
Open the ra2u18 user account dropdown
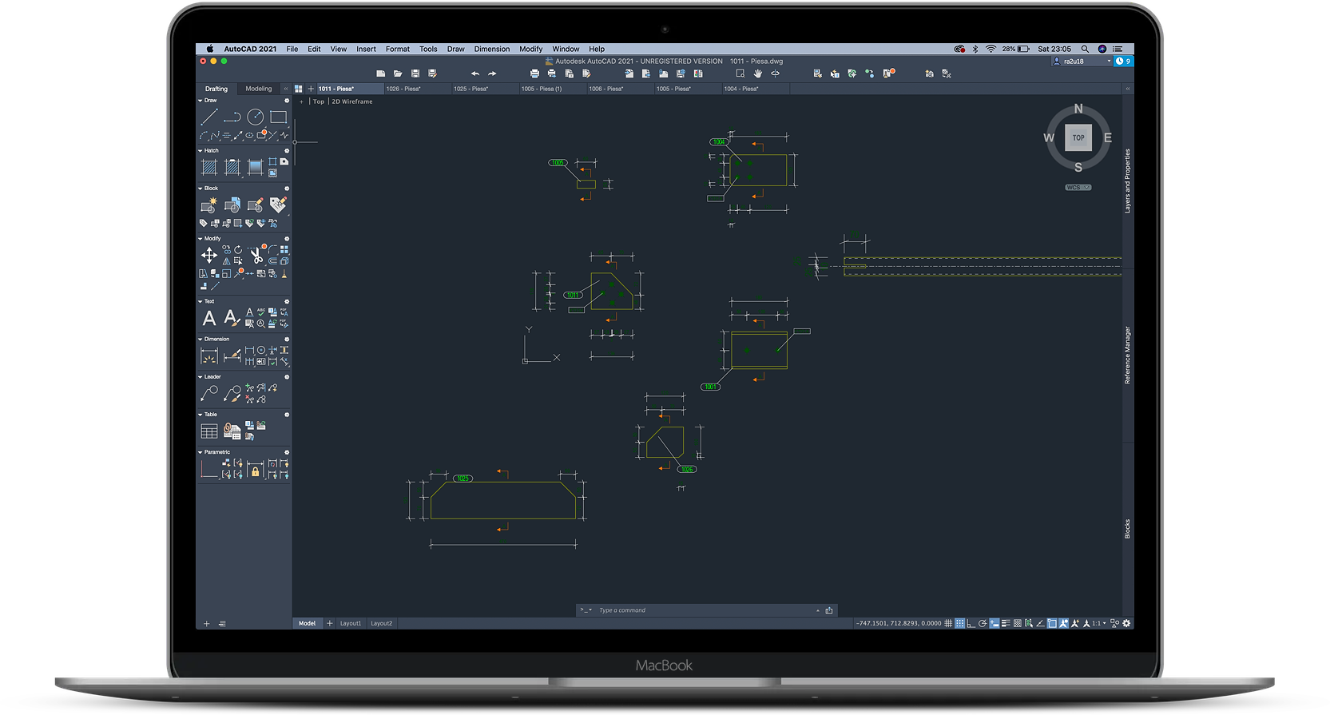pyautogui.click(x=1082, y=62)
